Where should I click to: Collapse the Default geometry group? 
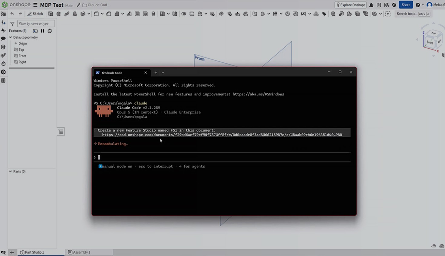(x=11, y=37)
